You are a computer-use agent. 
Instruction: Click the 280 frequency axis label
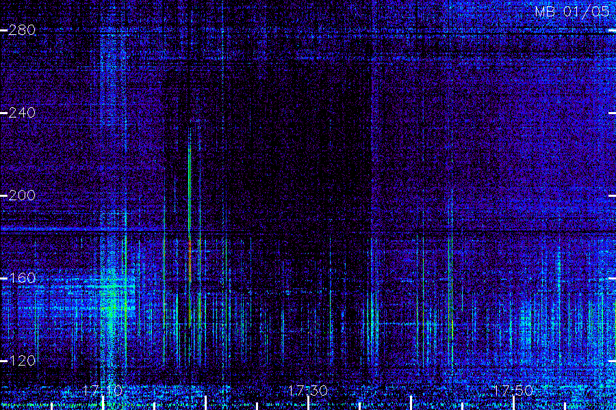coord(22,30)
